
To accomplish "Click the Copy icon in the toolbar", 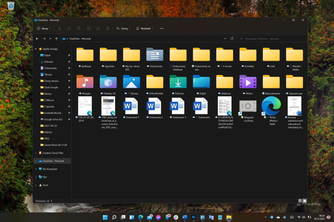I will pyautogui.click(x=69, y=28).
